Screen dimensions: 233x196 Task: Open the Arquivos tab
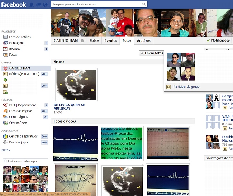click(x=144, y=41)
